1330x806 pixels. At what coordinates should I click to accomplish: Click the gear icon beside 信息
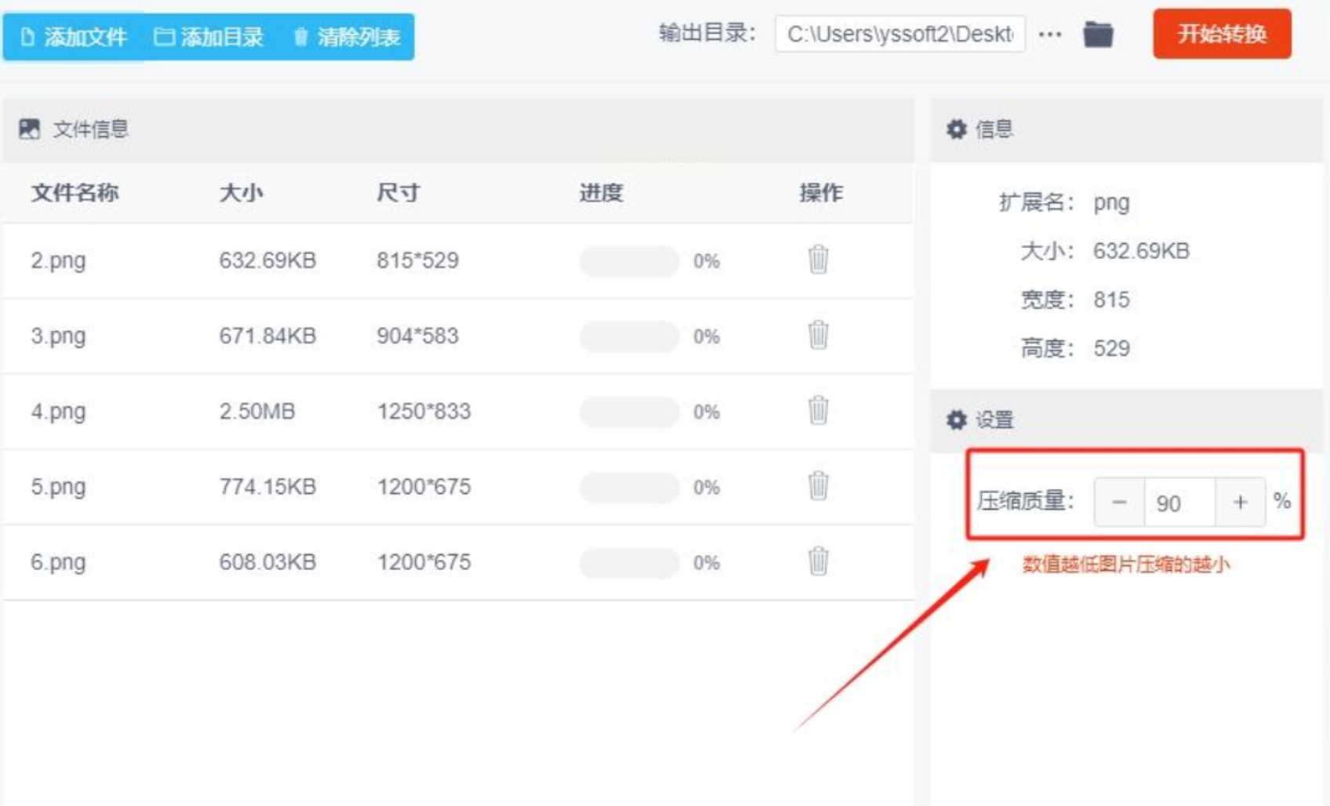coord(956,129)
